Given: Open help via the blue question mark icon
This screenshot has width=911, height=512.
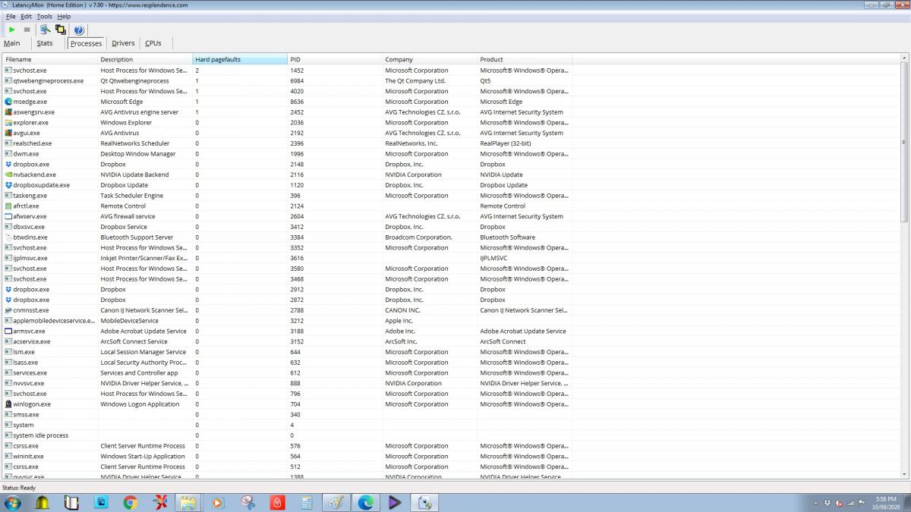Looking at the screenshot, I should click(78, 30).
